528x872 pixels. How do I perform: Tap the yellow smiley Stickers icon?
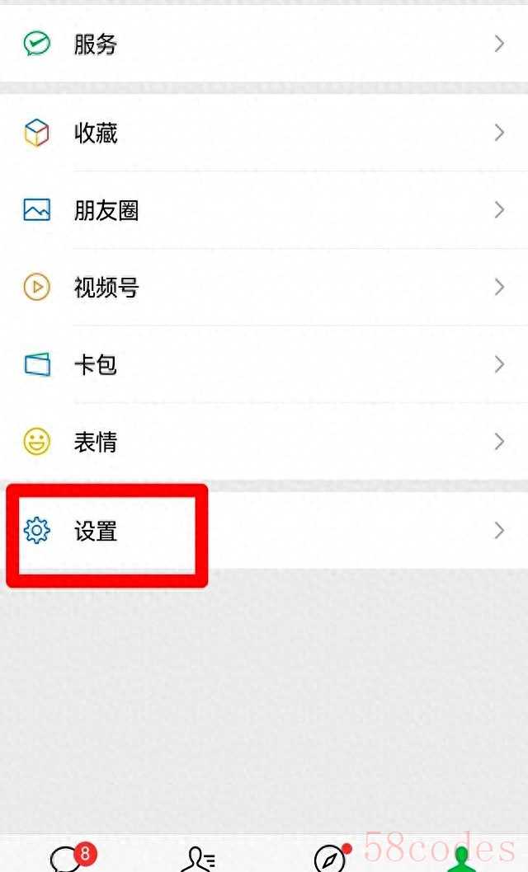pyautogui.click(x=37, y=442)
